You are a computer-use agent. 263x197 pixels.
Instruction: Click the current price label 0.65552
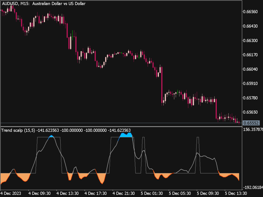point(251,123)
